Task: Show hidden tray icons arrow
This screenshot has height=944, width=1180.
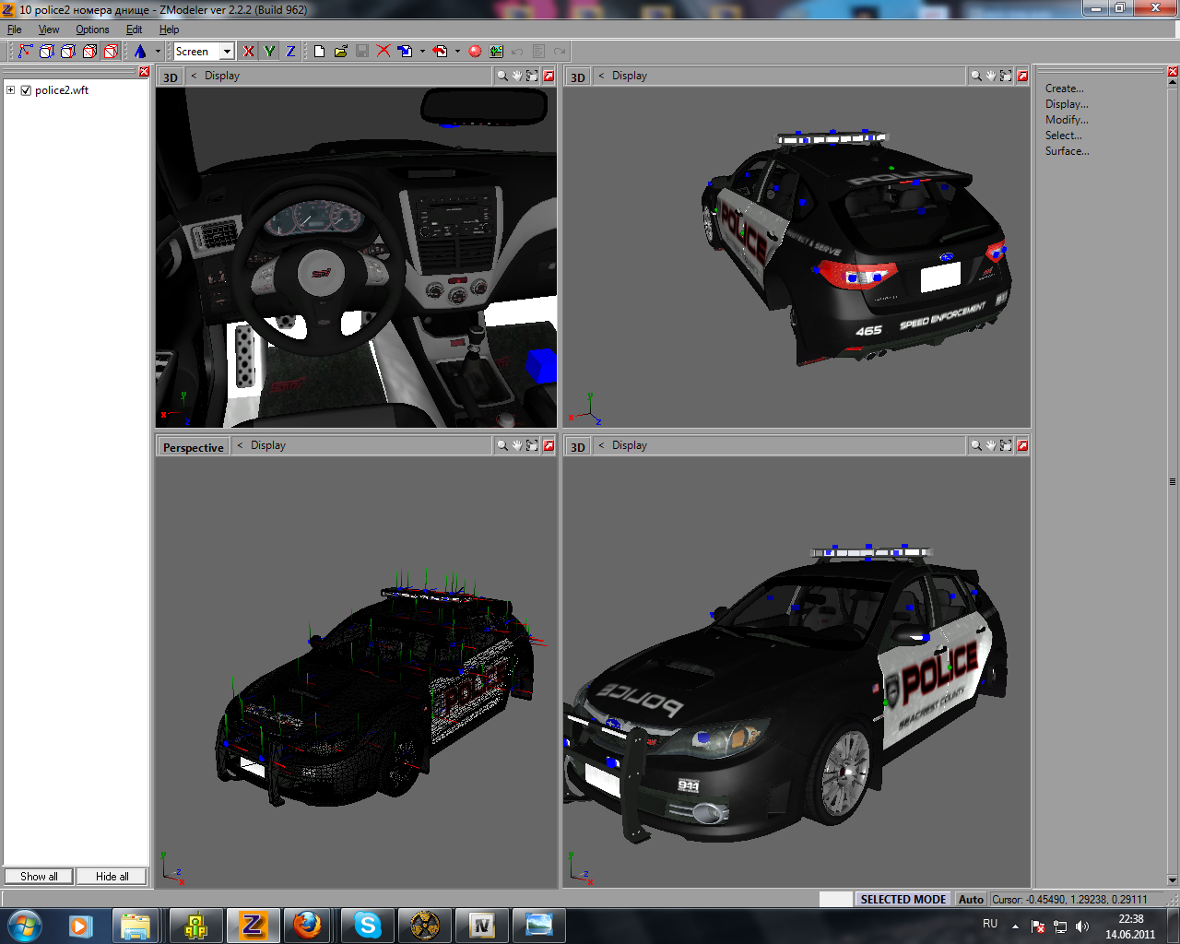Action: point(1015,926)
